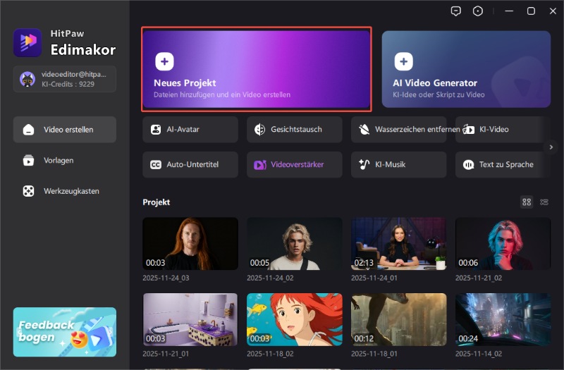
Task: Open the KI-Musik generator
Action: tap(398, 165)
